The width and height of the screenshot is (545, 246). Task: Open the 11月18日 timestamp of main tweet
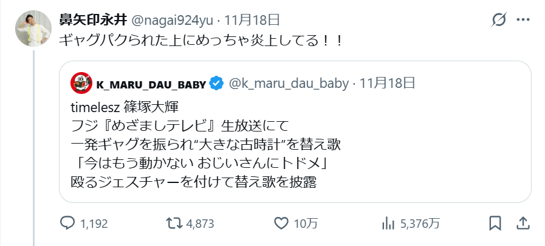[x=252, y=21]
